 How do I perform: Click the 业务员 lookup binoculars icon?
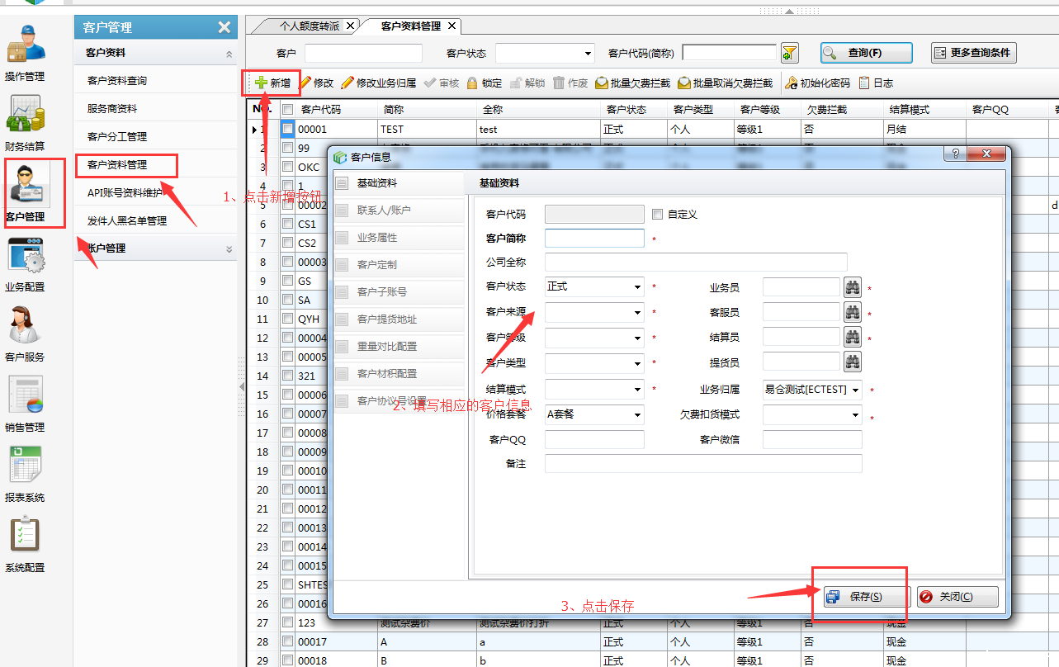[x=852, y=286]
